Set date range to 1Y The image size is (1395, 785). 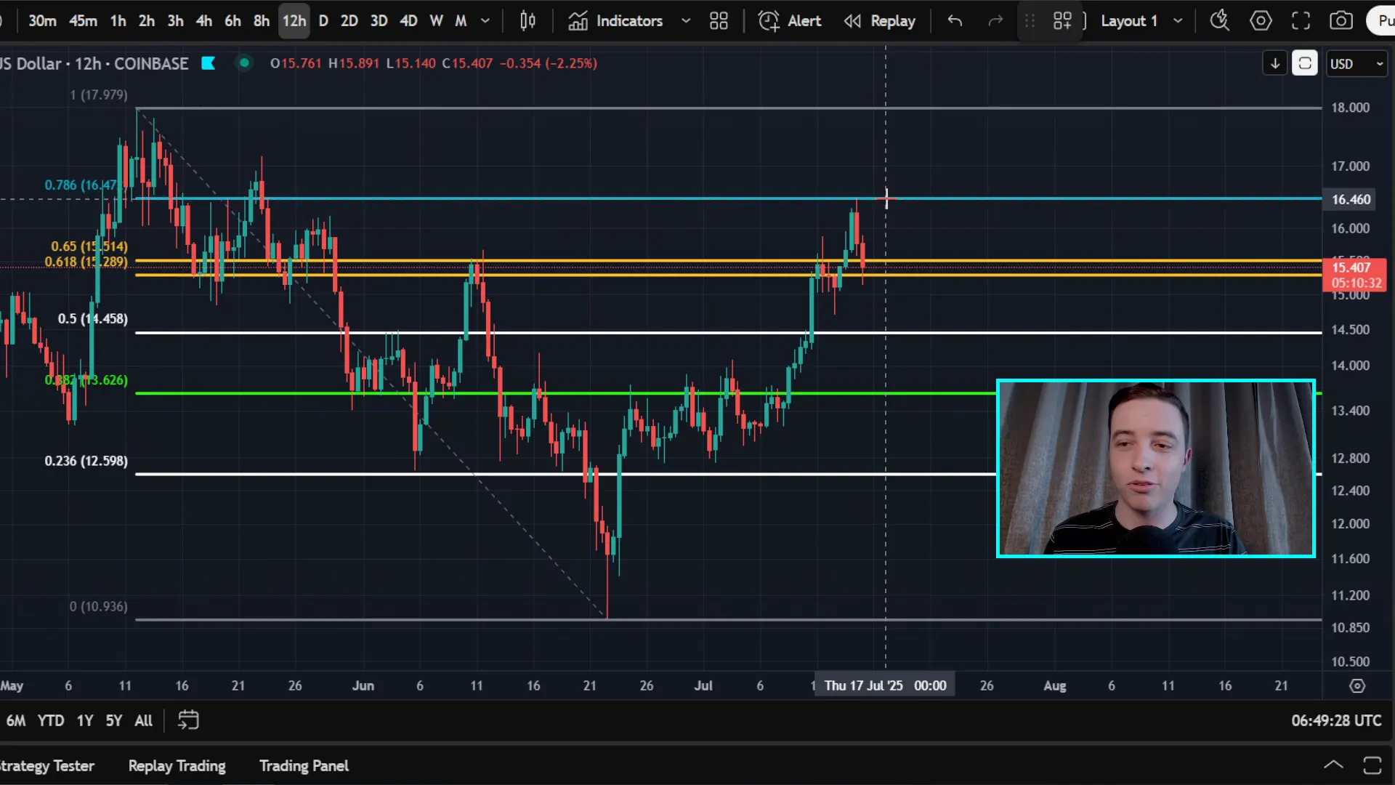coord(85,720)
